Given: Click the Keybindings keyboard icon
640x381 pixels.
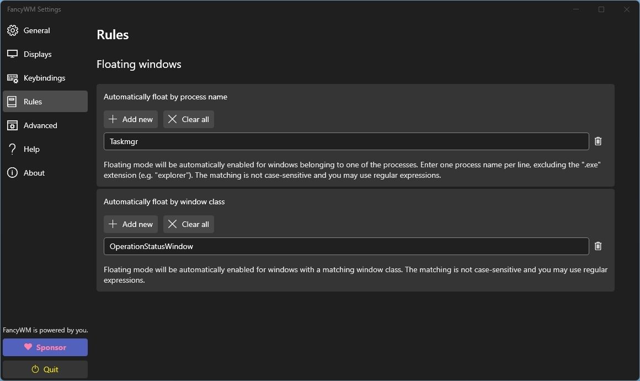Looking at the screenshot, I should click(x=13, y=77).
